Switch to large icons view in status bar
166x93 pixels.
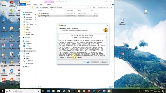coord(112,87)
